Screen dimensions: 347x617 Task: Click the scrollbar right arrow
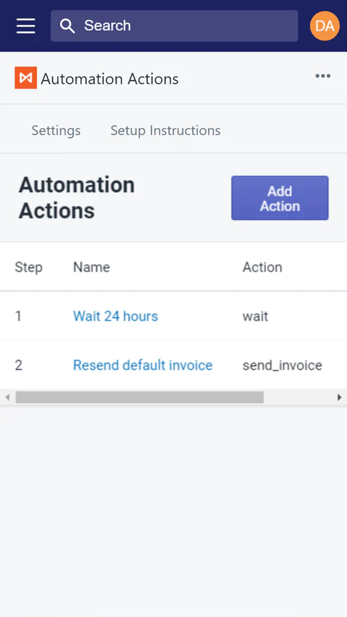(x=339, y=398)
